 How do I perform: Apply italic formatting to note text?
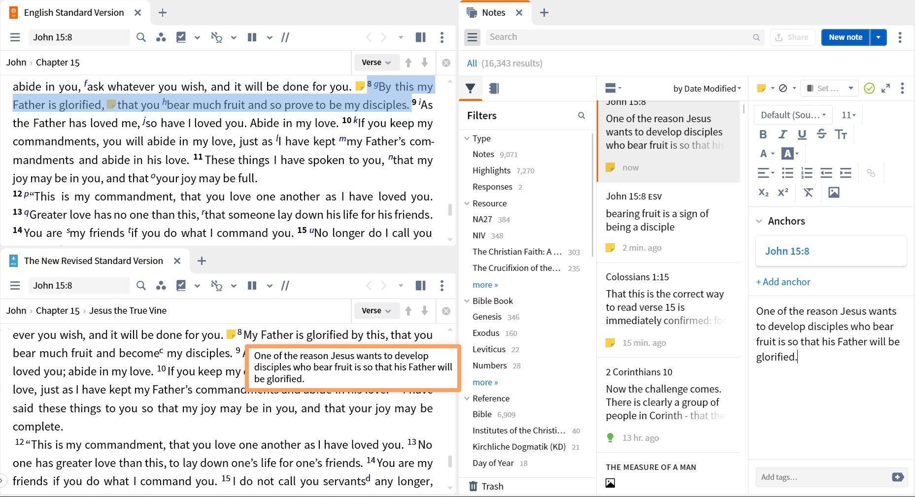point(782,134)
